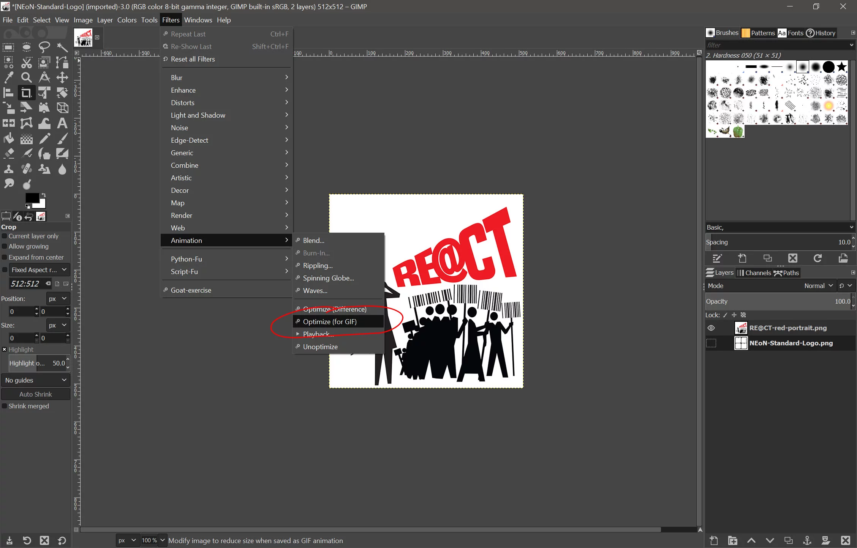Viewport: 857px width, 548px height.
Task: Click Reset all Filters button
Action: pyautogui.click(x=193, y=59)
